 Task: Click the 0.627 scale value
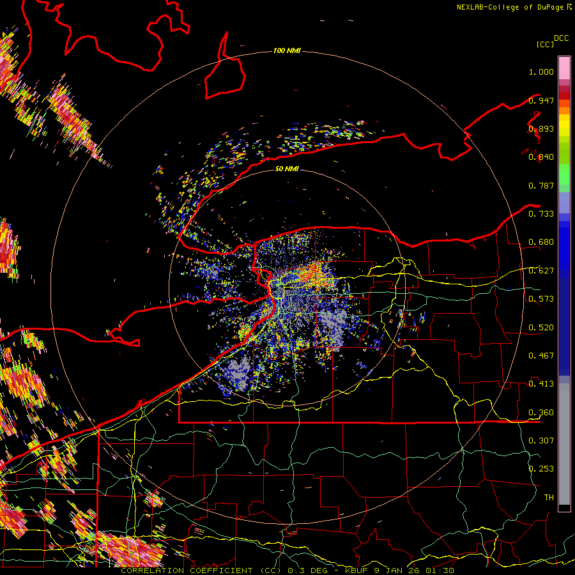point(541,271)
